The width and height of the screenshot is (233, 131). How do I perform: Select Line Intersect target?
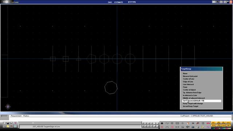[x=188, y=84]
